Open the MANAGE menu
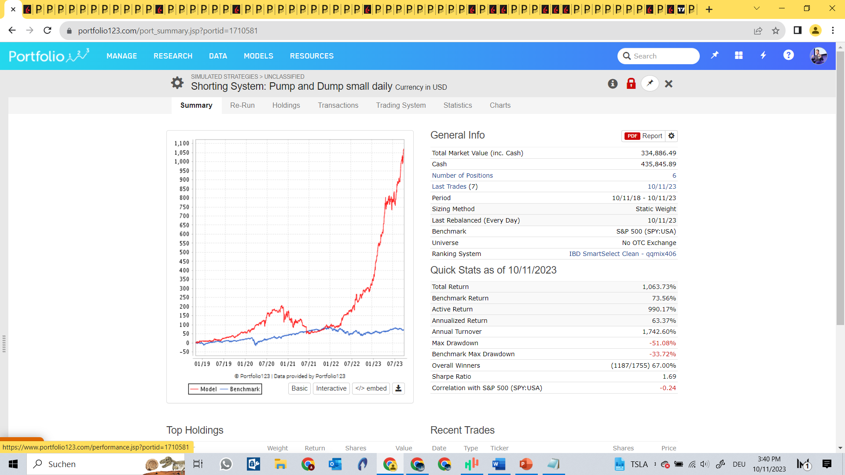The width and height of the screenshot is (845, 475). [121, 56]
